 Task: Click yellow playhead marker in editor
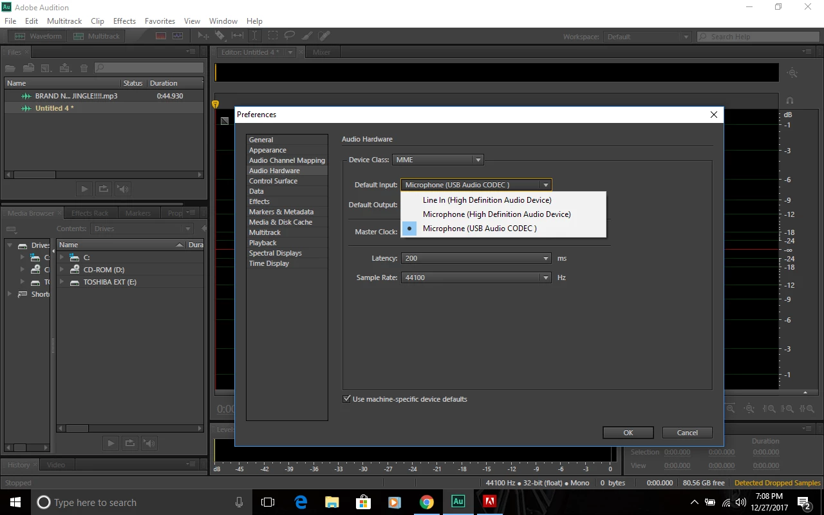point(215,104)
